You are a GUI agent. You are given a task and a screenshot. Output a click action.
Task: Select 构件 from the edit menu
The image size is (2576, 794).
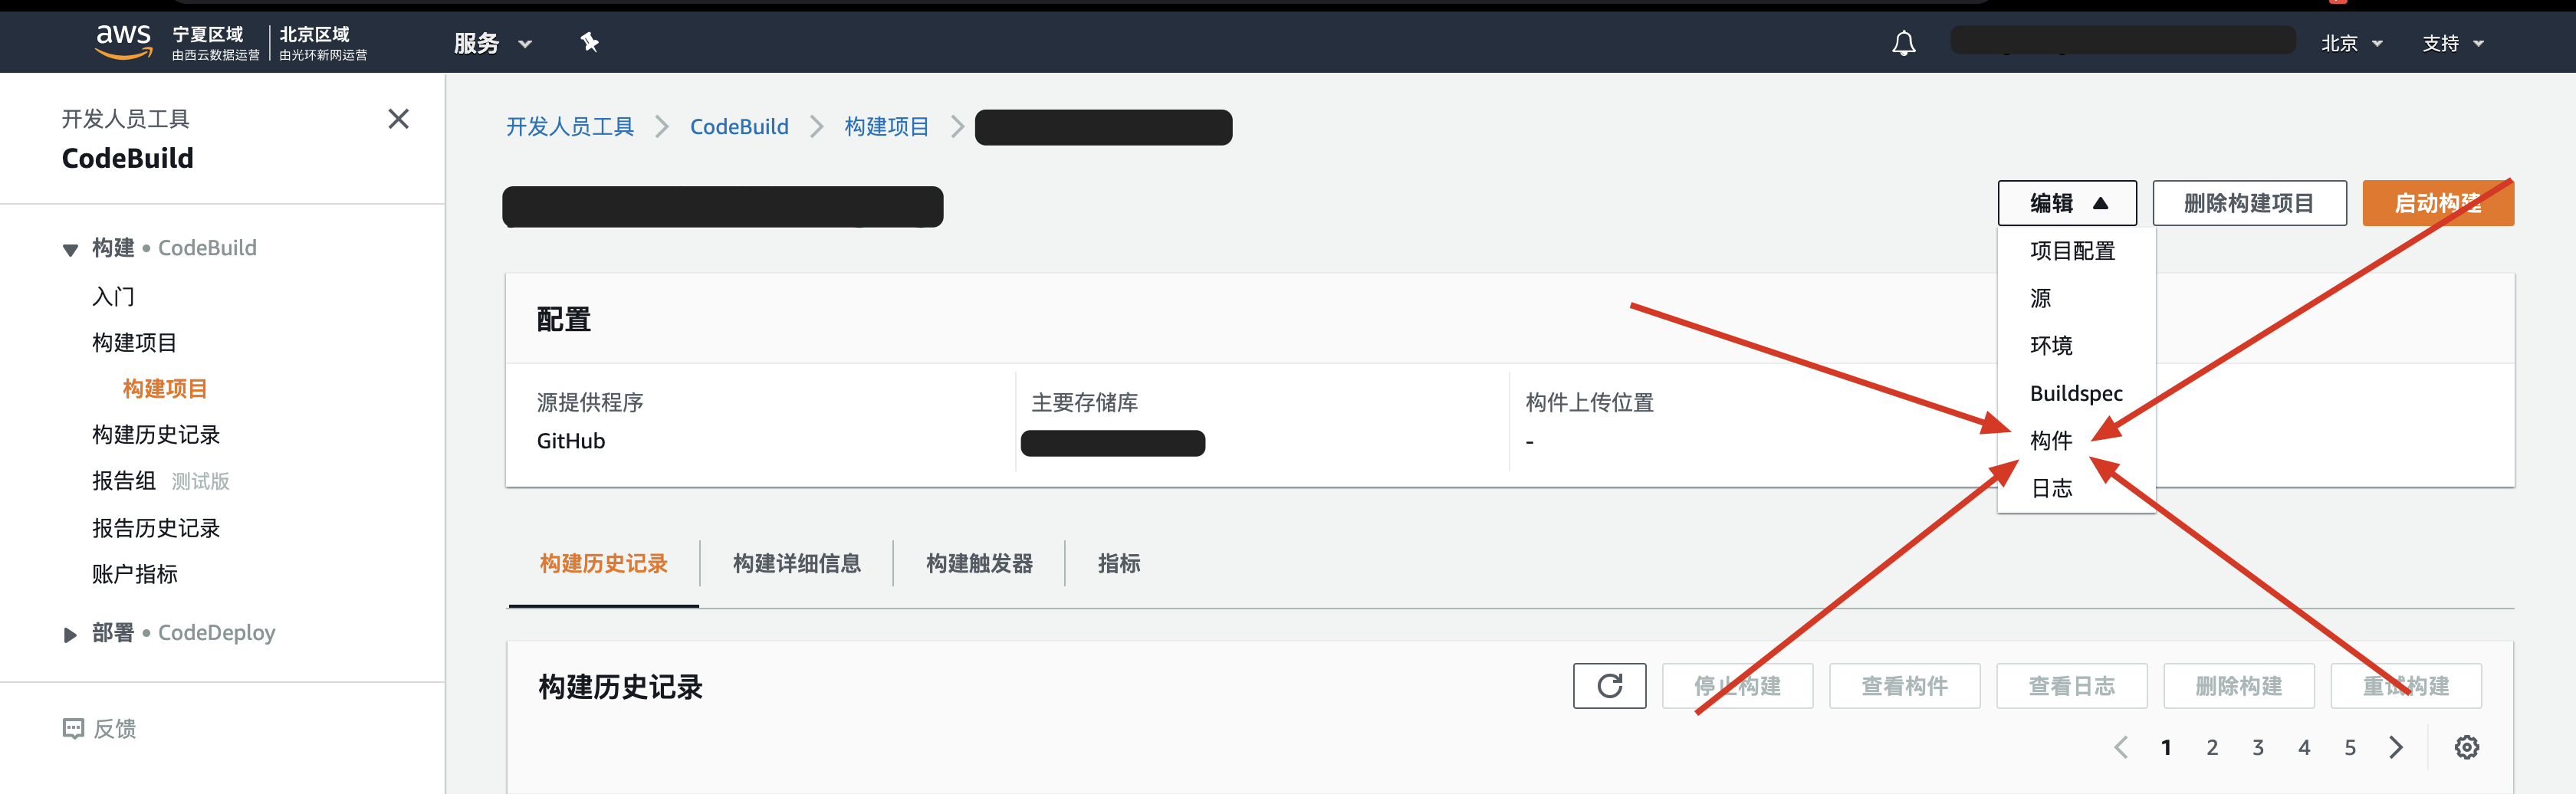coord(2051,440)
